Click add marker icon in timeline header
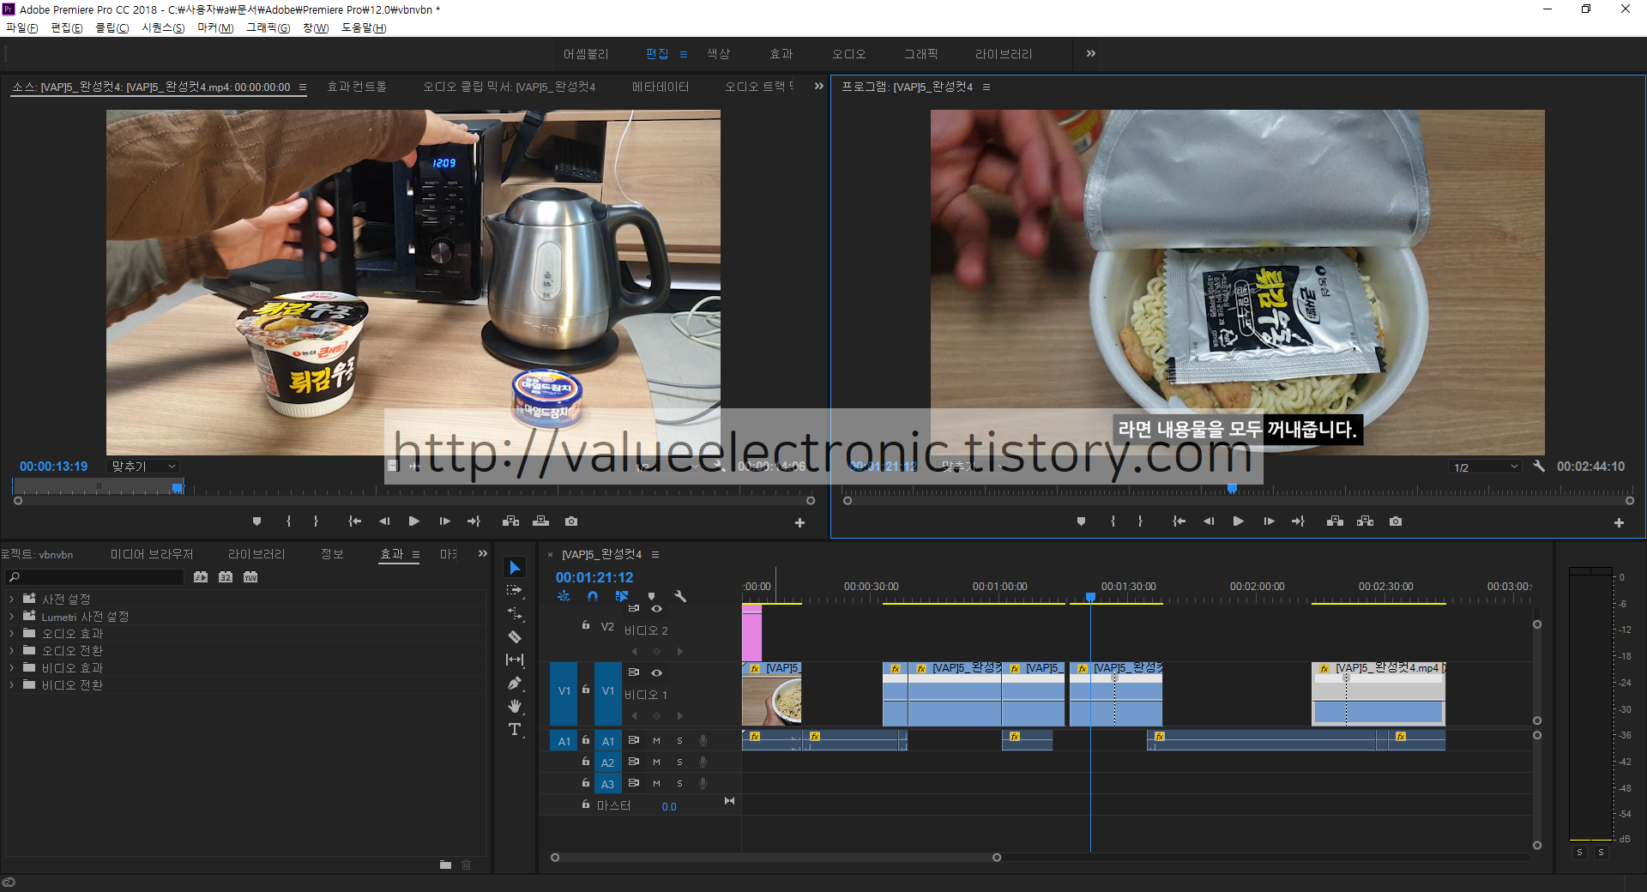 [x=651, y=596]
